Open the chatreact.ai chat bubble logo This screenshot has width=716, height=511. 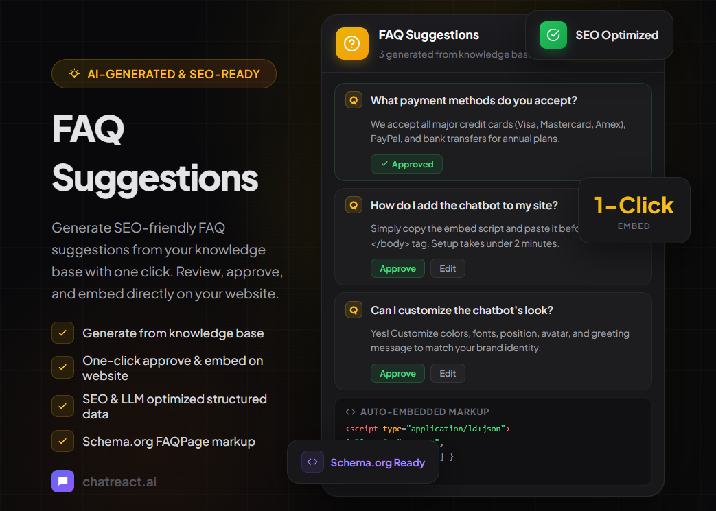pos(62,481)
